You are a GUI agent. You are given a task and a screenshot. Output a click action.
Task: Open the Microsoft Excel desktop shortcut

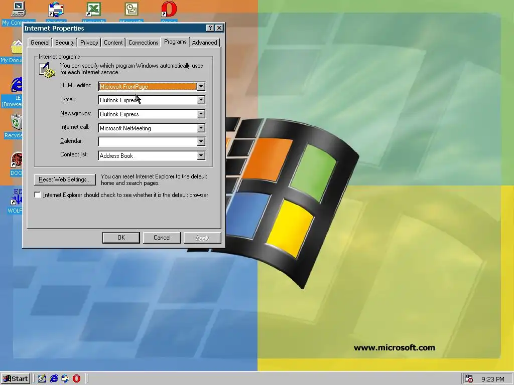pyautogui.click(x=93, y=10)
